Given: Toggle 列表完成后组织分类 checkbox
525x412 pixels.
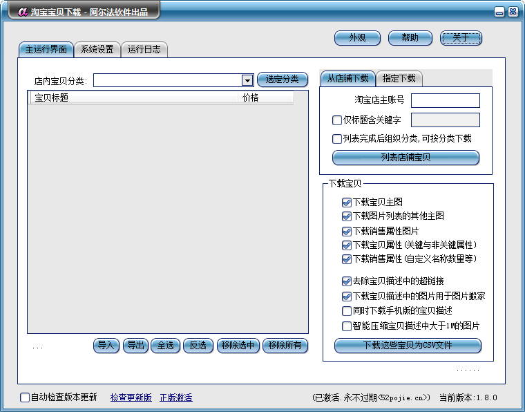Looking at the screenshot, I should pos(336,139).
